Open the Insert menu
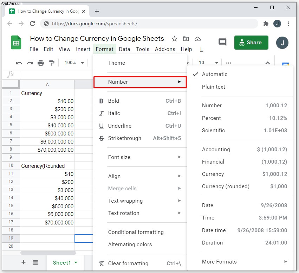 click(83, 49)
